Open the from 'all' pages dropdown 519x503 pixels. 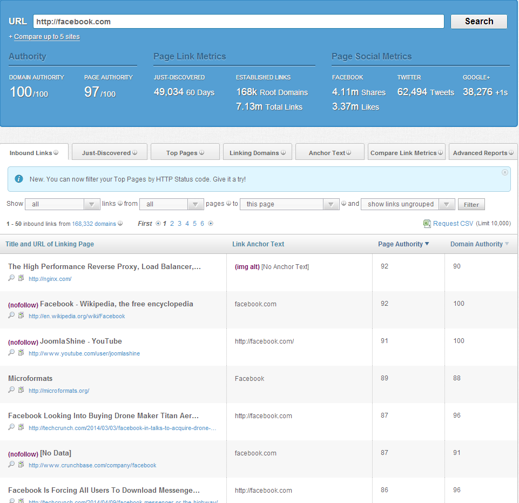tap(171, 204)
